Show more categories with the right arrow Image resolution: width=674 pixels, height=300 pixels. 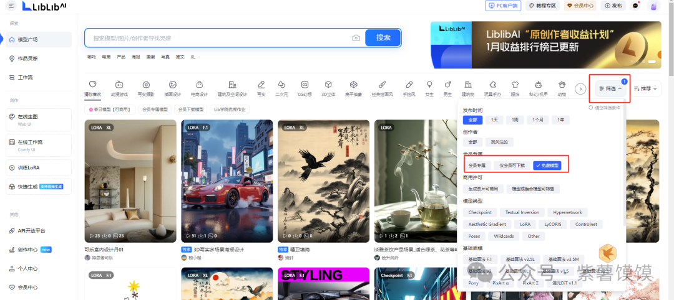581,89
